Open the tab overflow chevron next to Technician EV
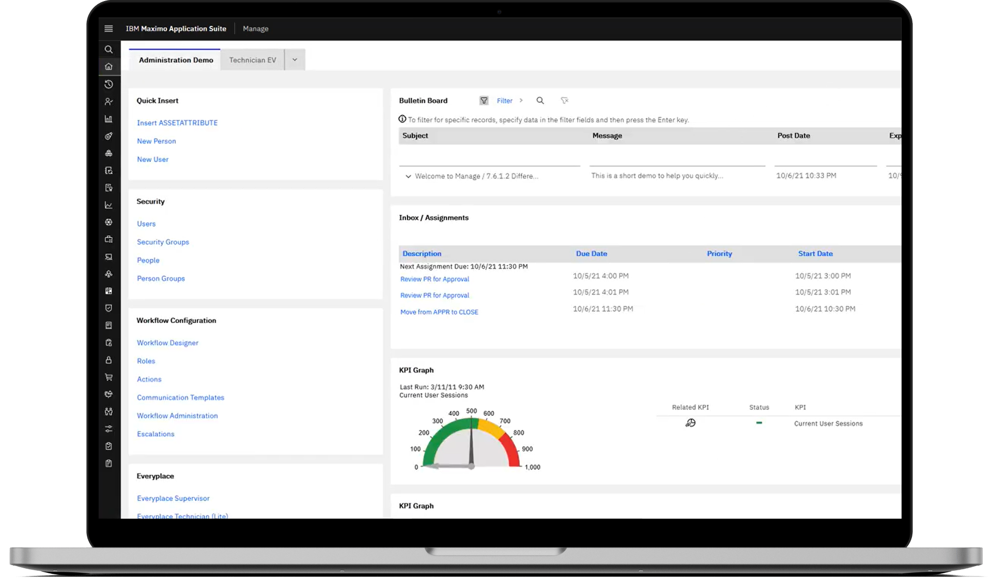Viewport: 992px width, 579px height. (x=295, y=59)
